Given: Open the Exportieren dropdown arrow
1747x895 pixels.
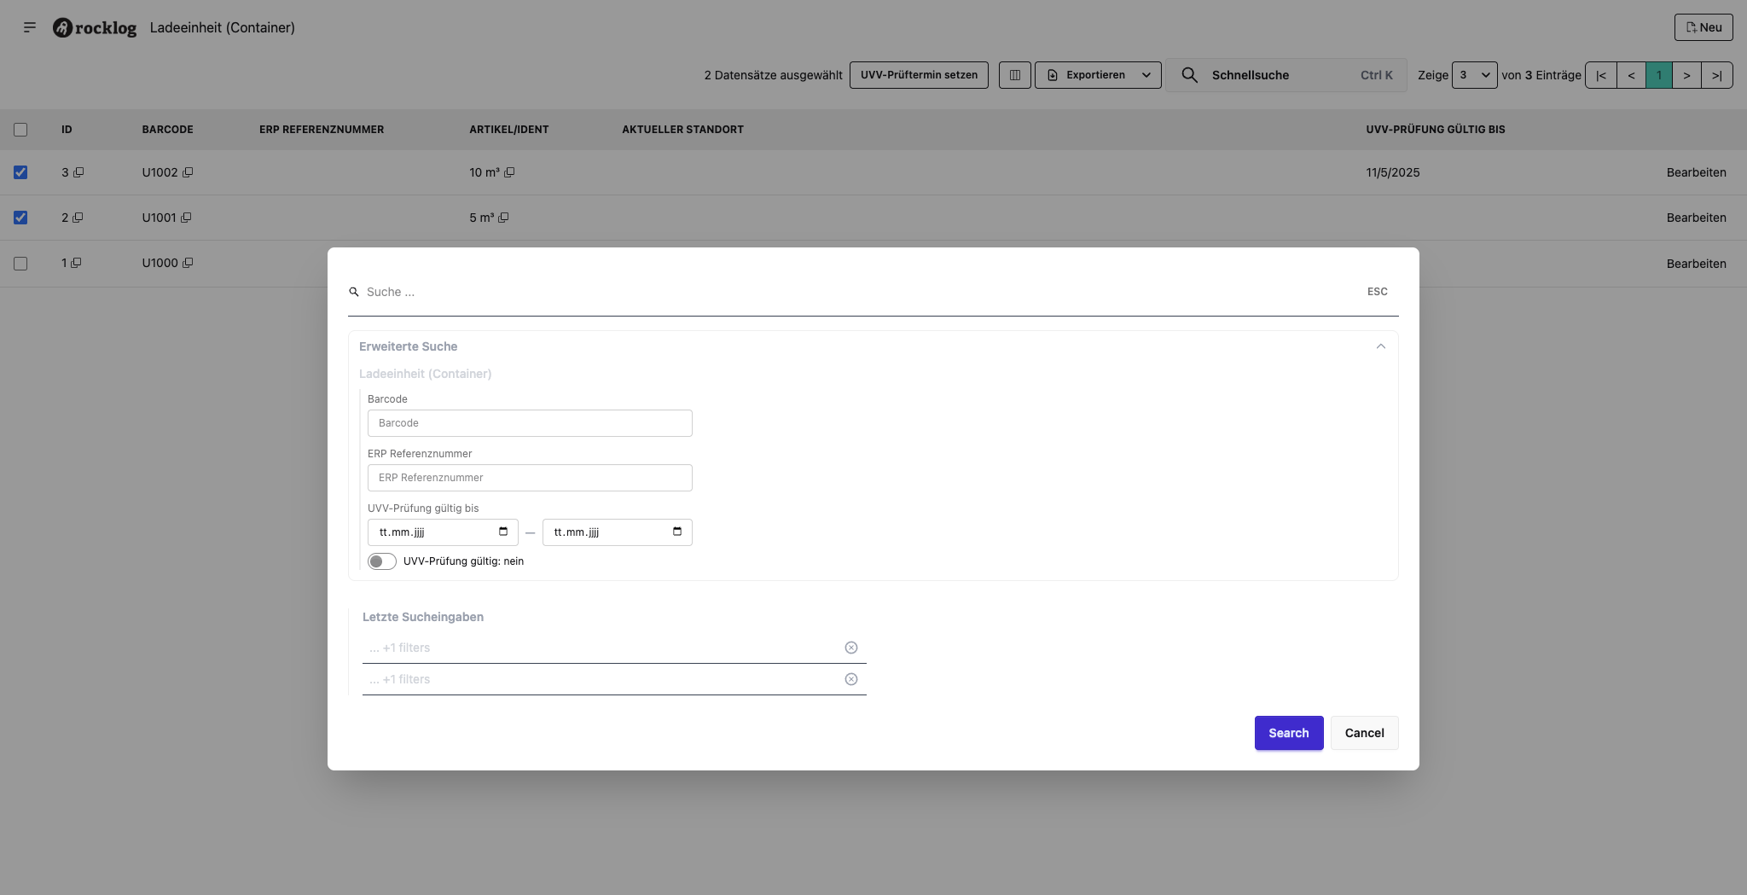Looking at the screenshot, I should pyautogui.click(x=1146, y=75).
